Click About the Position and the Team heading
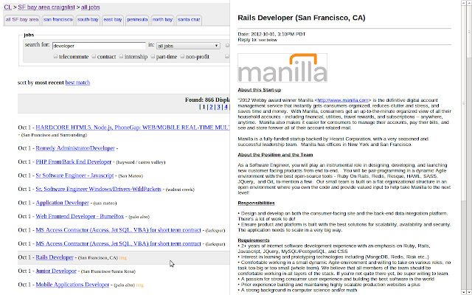 [x=275, y=155]
